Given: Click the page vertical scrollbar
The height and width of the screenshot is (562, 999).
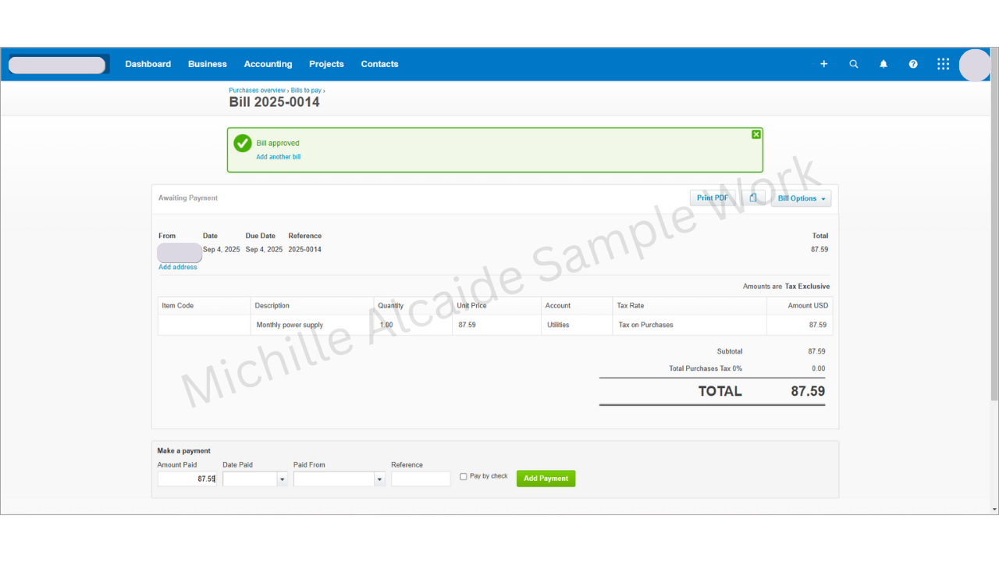Looking at the screenshot, I should [x=994, y=226].
